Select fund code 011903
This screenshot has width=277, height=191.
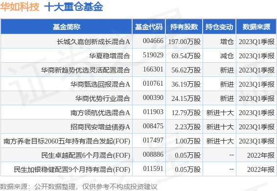click(153, 112)
